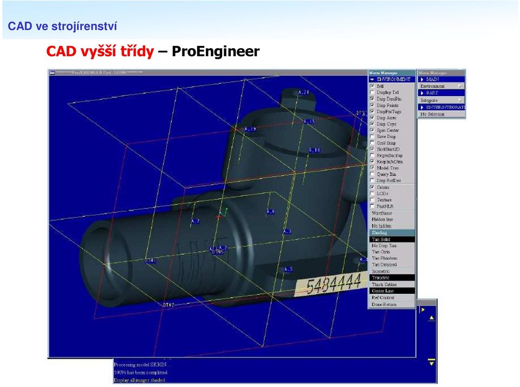This screenshot has width=520, height=387.
Task: Select the Tan Dimmed option
Action: 392,264
